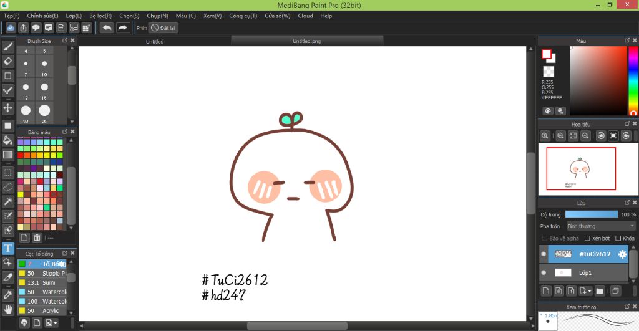Click the download brush cloud icon
639x331 pixels.
tap(24, 323)
